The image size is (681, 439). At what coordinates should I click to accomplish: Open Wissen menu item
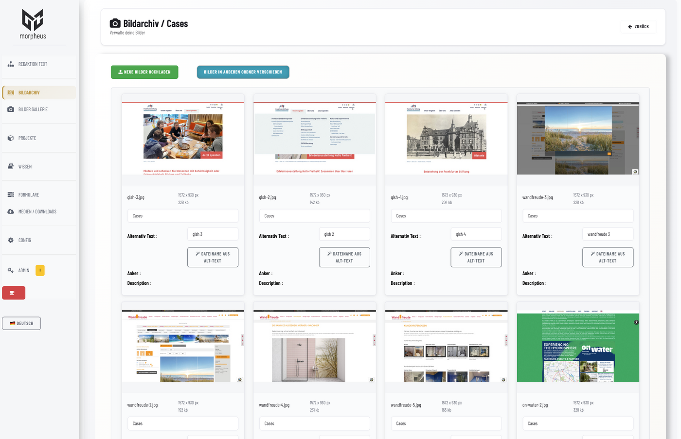(39, 166)
